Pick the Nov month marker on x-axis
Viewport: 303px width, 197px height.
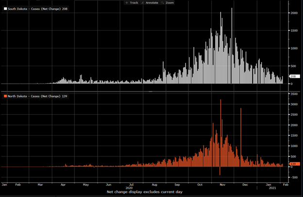pos(223,184)
